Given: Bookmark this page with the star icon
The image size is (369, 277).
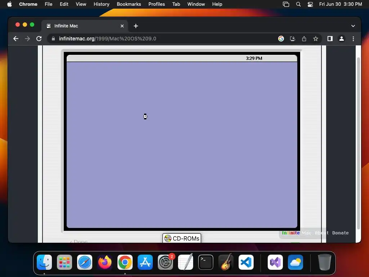Looking at the screenshot, I should pos(316,39).
